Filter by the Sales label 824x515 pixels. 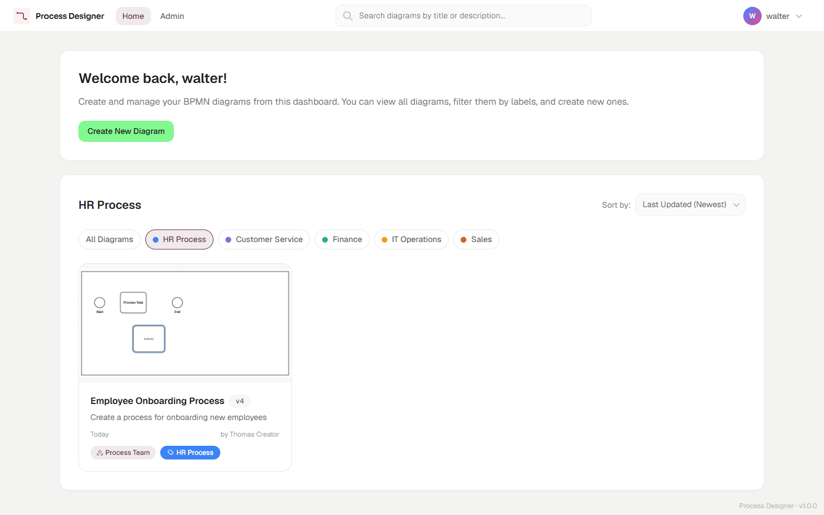pyautogui.click(x=476, y=239)
